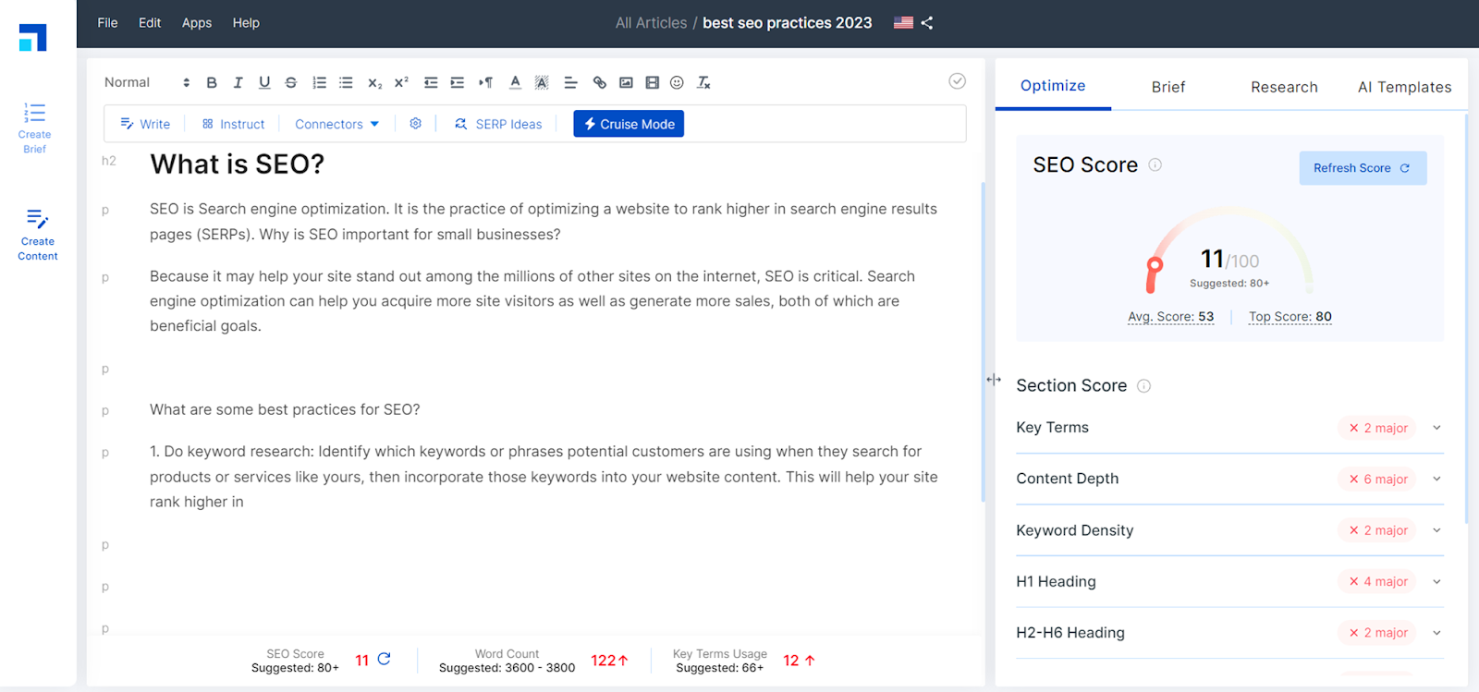Activate Cruise Mode

pos(629,124)
